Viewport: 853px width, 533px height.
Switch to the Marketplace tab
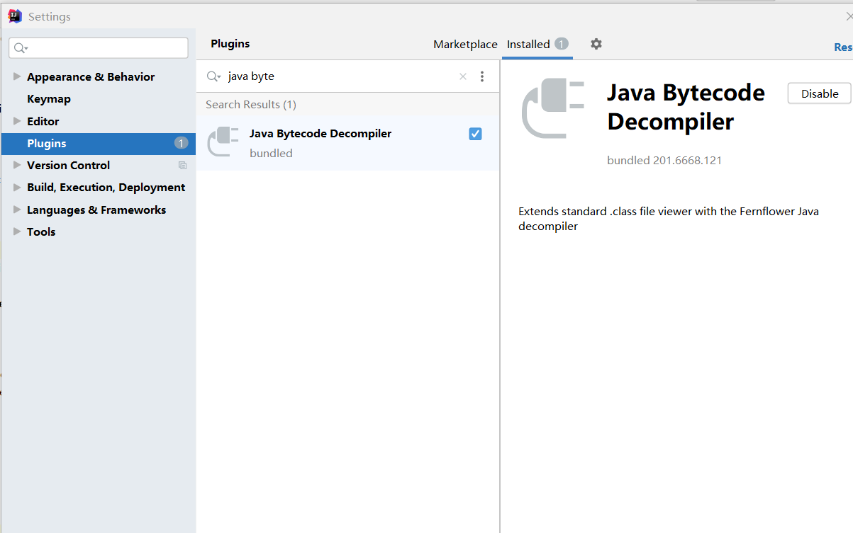tap(465, 44)
